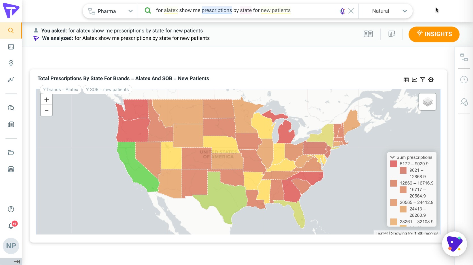Open chart settings gear icon
This screenshot has width=473, height=265.
point(431,80)
